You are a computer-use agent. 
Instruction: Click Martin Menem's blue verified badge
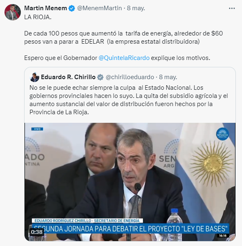[72, 8]
